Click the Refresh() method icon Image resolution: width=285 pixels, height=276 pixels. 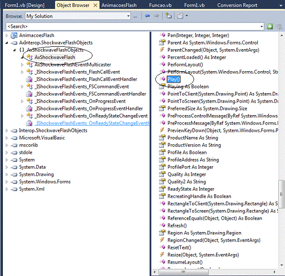pyautogui.click(x=162, y=225)
